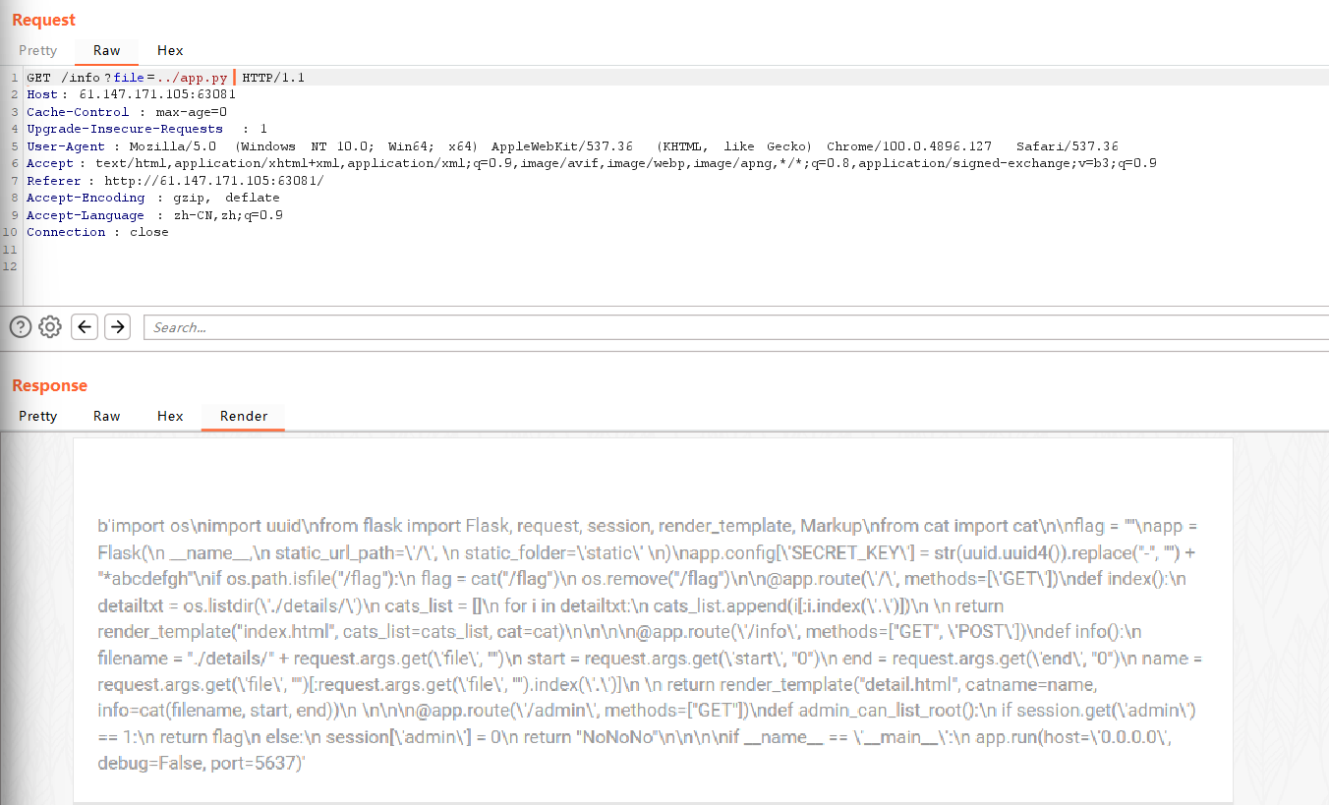Click the ../app.py file parameter value
Image resolution: width=1329 pixels, height=805 pixels.
tap(192, 77)
